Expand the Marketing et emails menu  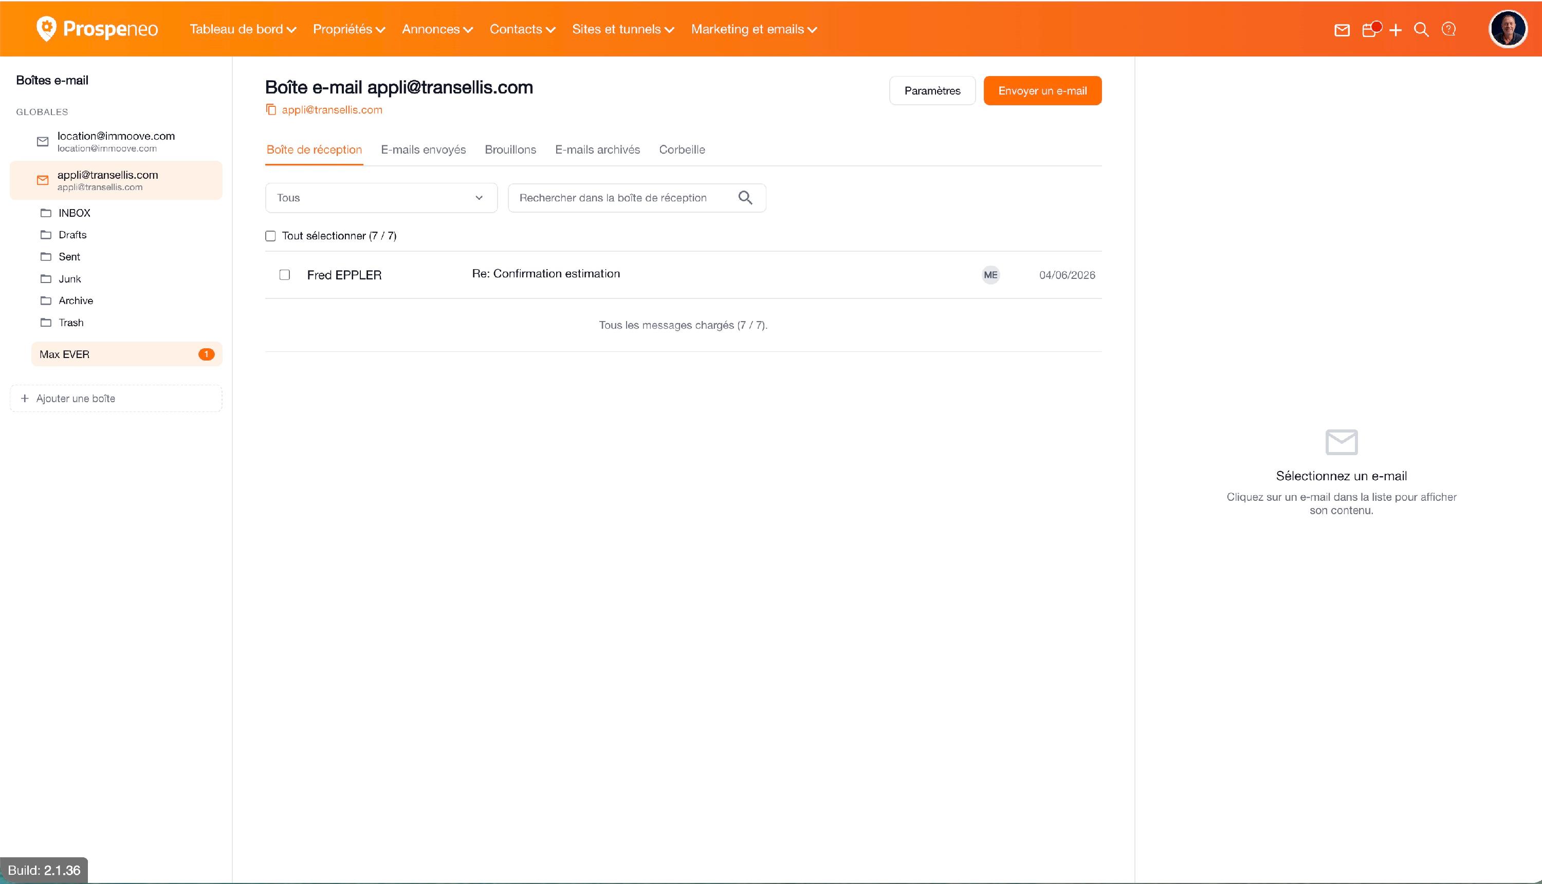(754, 29)
